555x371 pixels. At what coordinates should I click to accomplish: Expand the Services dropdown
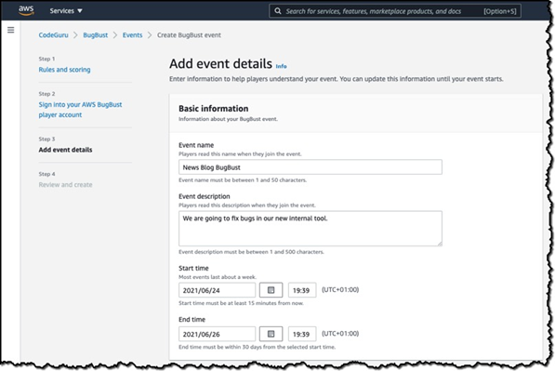point(66,11)
